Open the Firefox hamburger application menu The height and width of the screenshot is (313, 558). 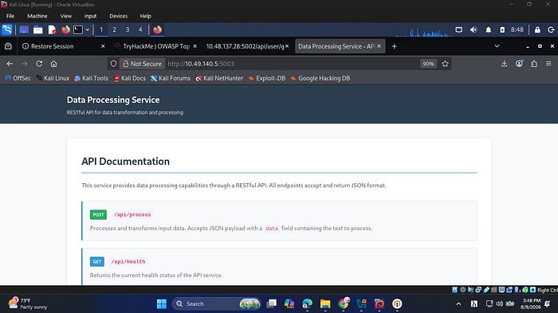point(548,64)
